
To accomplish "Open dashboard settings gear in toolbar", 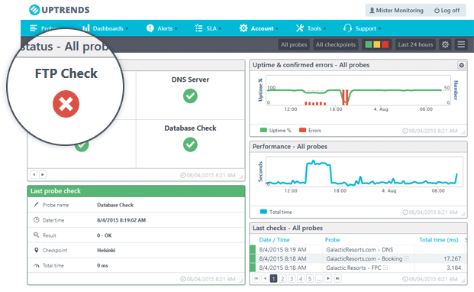I will (x=445, y=44).
